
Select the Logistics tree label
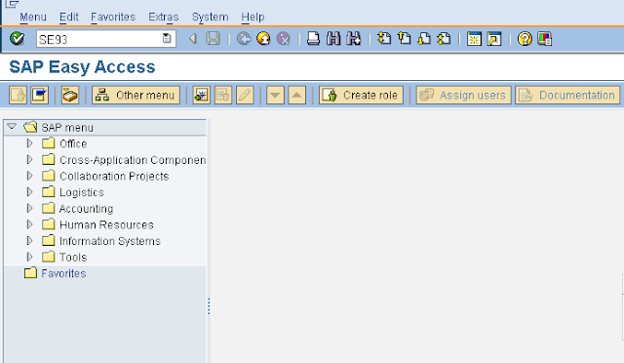click(82, 192)
